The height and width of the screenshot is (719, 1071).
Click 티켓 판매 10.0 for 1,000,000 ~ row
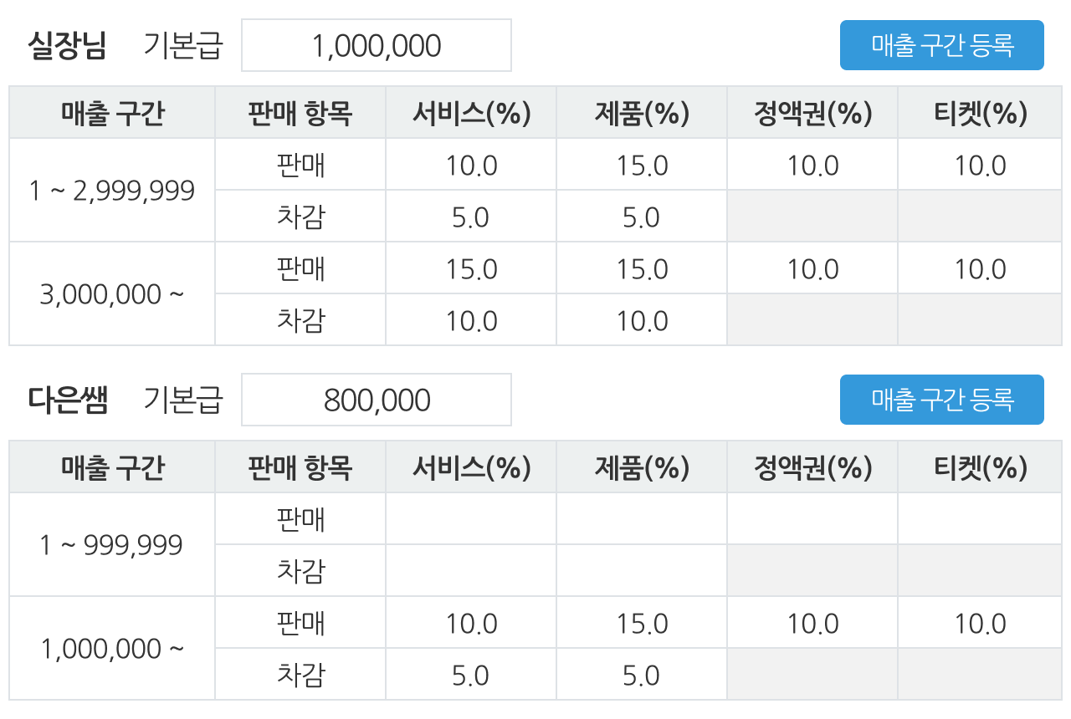click(x=980, y=624)
